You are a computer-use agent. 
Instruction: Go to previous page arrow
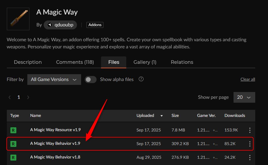[10, 97]
